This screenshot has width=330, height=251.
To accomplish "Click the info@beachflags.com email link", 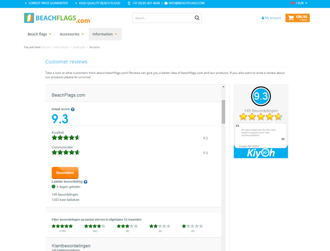I will coord(186,3).
